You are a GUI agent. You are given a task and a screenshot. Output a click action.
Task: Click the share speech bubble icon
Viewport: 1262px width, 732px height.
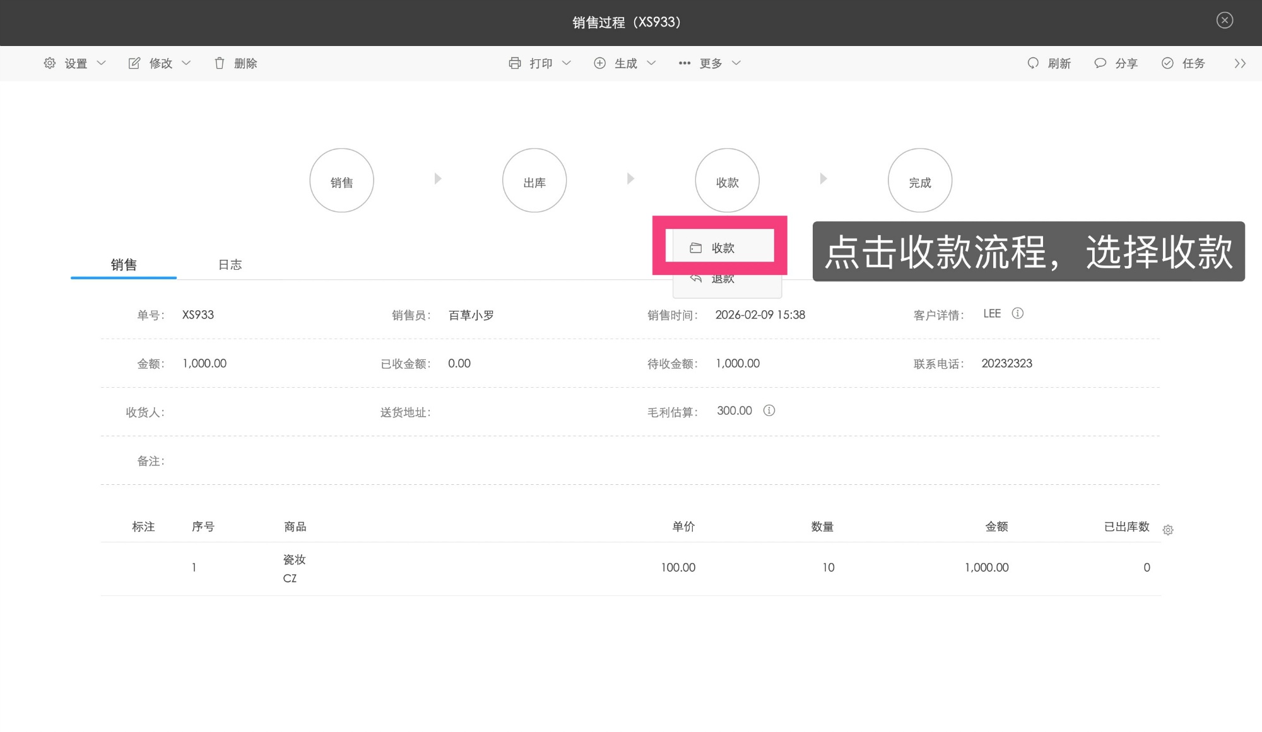[1100, 63]
